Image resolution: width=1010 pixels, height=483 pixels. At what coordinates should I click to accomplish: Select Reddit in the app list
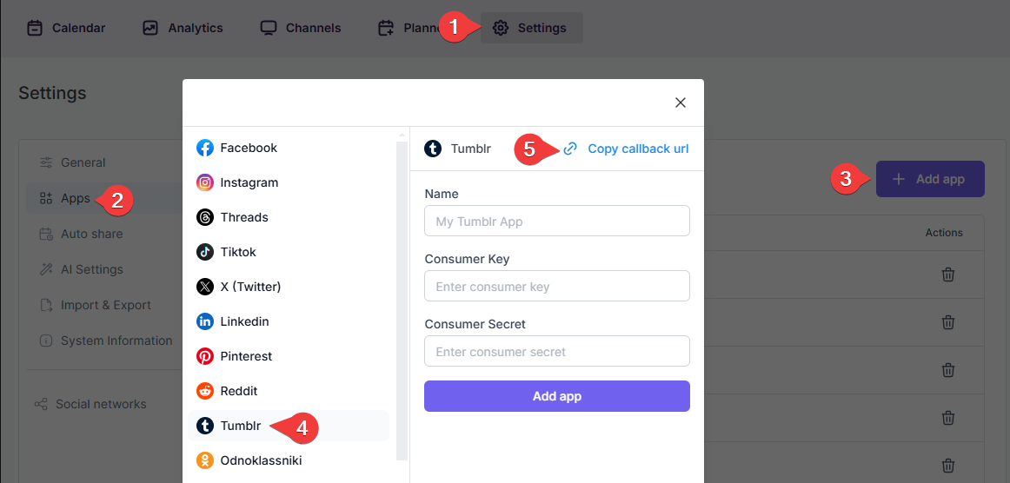(289, 391)
